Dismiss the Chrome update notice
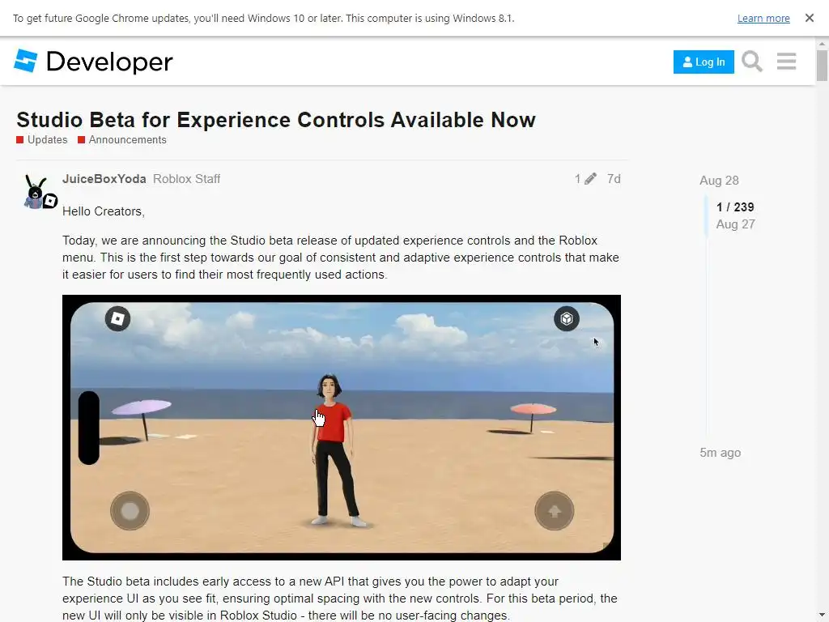The height and width of the screenshot is (622, 829). click(809, 18)
